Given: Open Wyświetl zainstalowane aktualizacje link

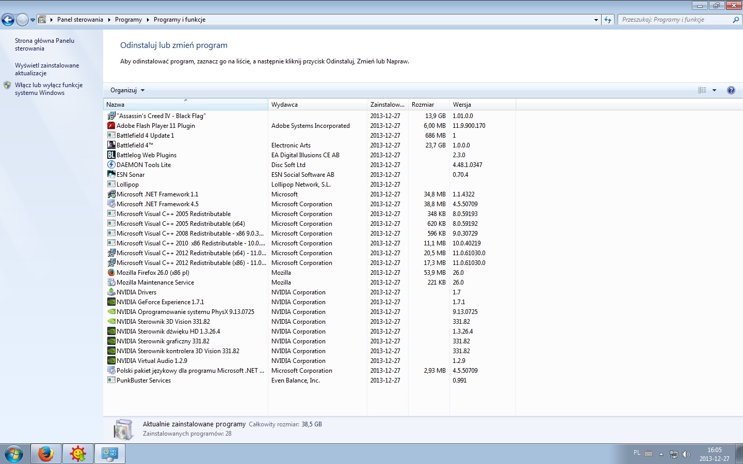Looking at the screenshot, I should pos(47,69).
